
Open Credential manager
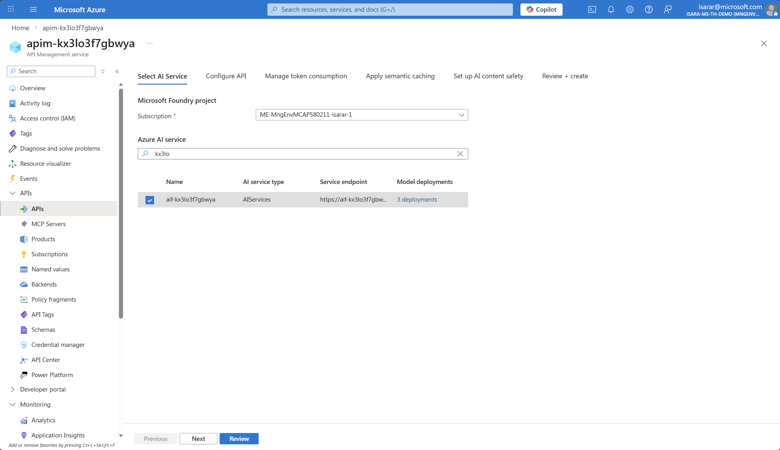click(x=59, y=345)
